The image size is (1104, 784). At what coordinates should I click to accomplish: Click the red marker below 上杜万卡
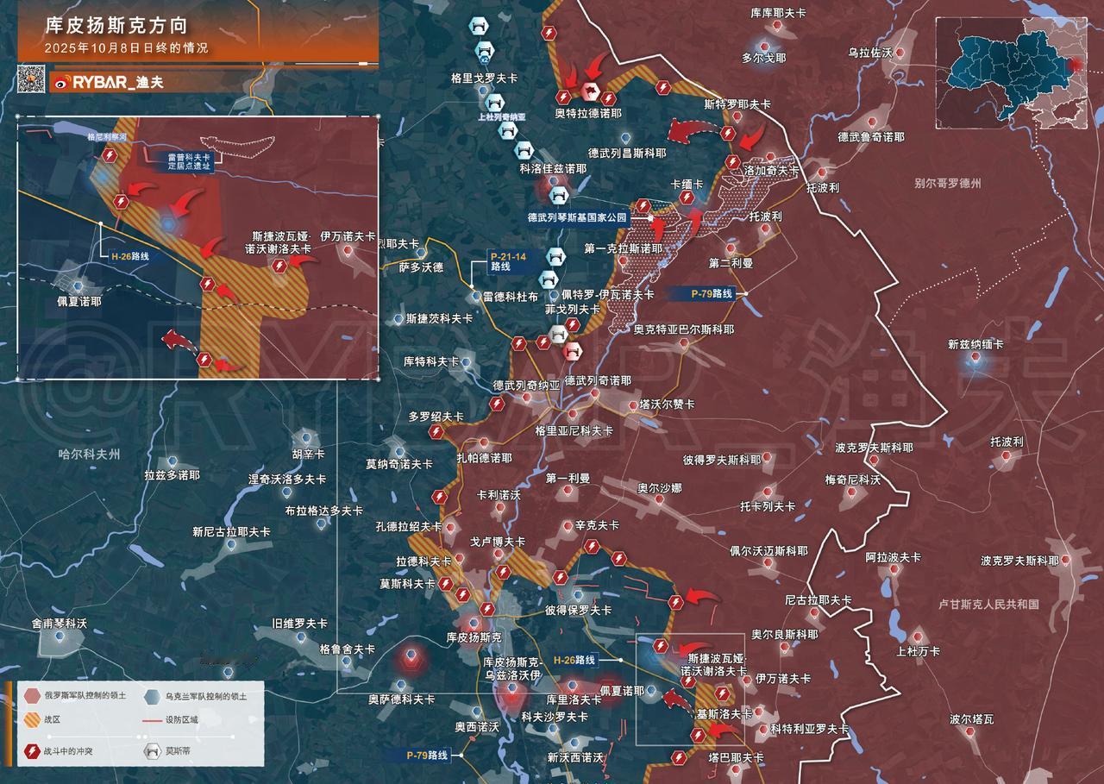tap(919, 637)
